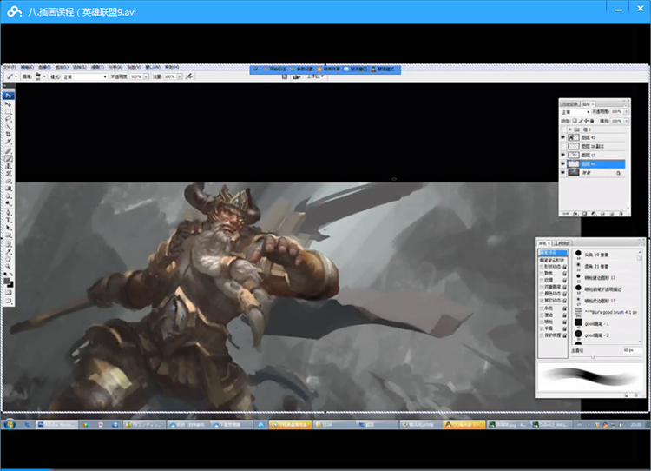Click foreground color swatch in toolbox
The height and width of the screenshot is (471, 651).
click(x=7, y=282)
